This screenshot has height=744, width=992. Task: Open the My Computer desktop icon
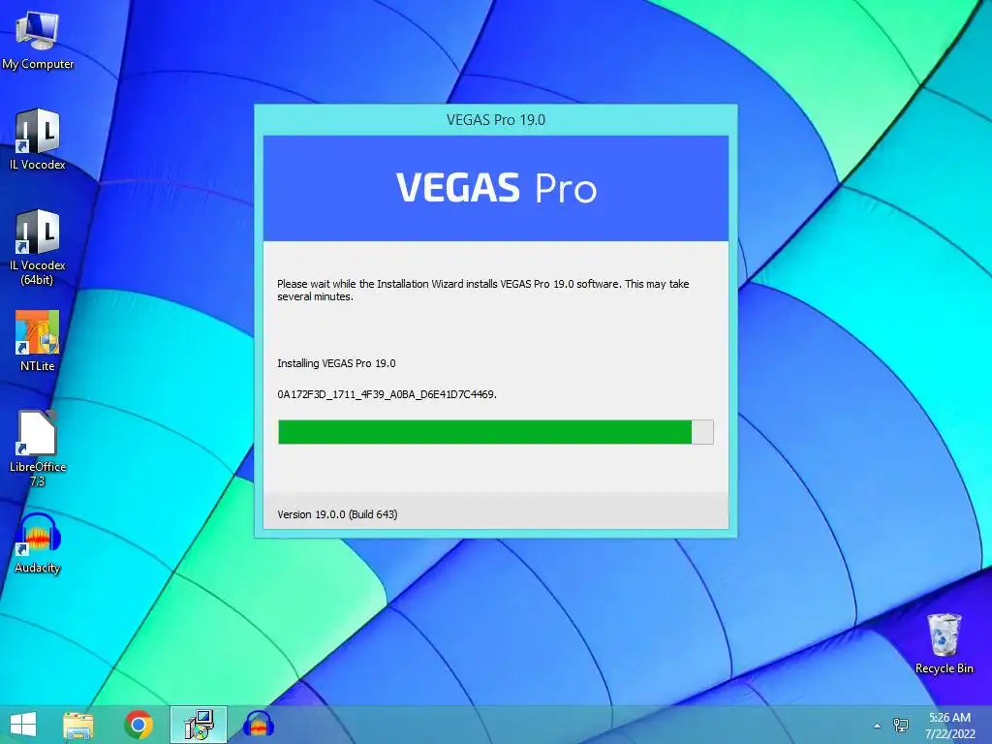tap(38, 41)
